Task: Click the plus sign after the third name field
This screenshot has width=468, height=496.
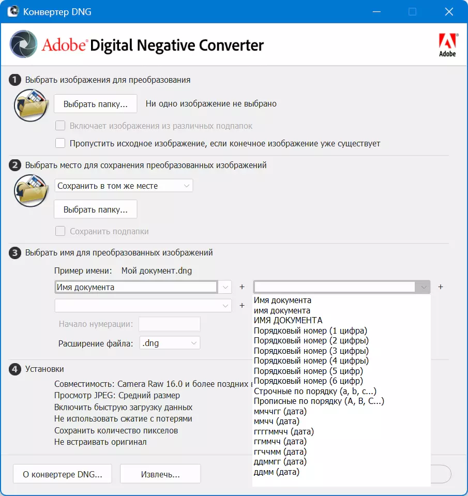Action: [242, 306]
